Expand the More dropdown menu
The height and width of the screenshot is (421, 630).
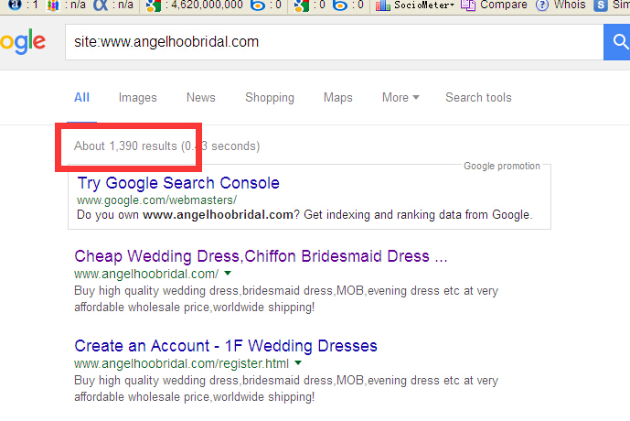point(400,97)
